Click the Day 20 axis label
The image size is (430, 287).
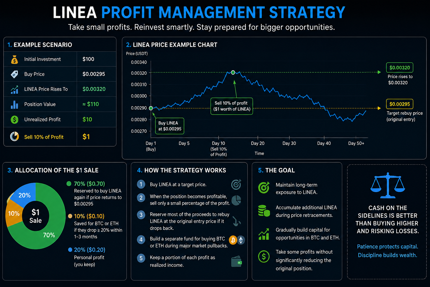pos(258,143)
